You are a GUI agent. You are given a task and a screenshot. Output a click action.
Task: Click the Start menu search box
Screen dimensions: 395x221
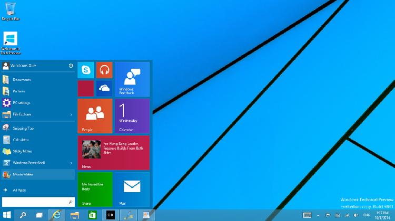pyautogui.click(x=36, y=202)
